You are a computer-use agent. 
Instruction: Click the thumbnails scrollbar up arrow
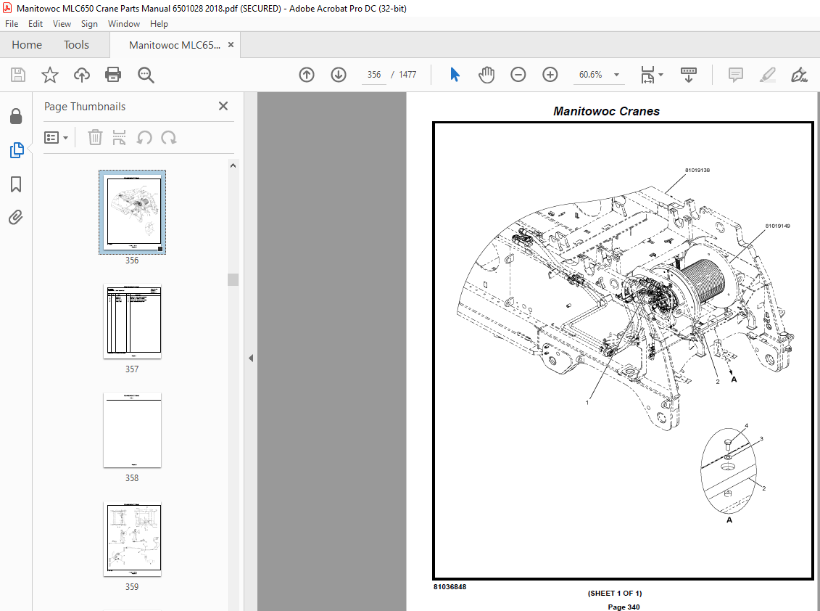pyautogui.click(x=233, y=165)
